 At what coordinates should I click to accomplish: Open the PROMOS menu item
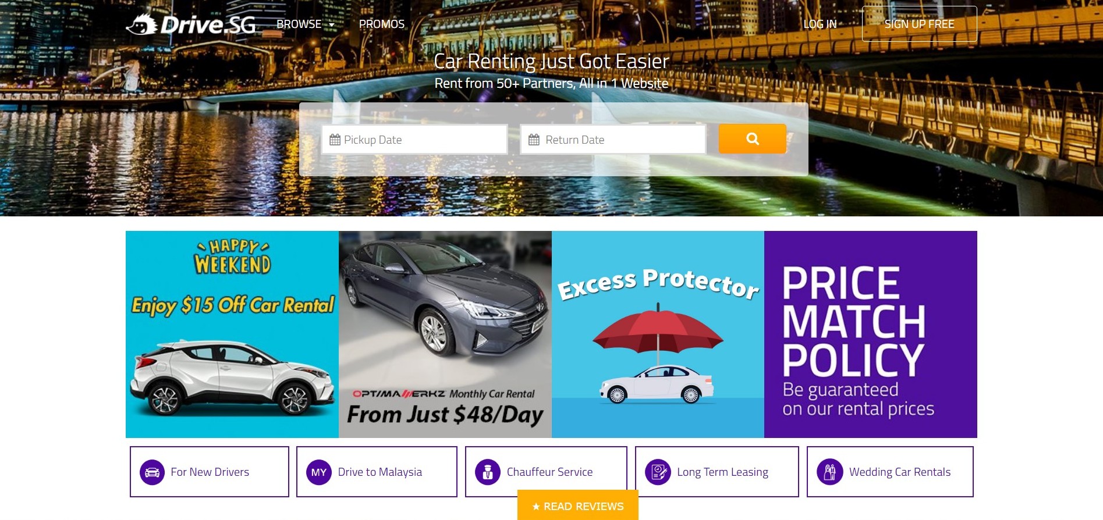point(381,24)
